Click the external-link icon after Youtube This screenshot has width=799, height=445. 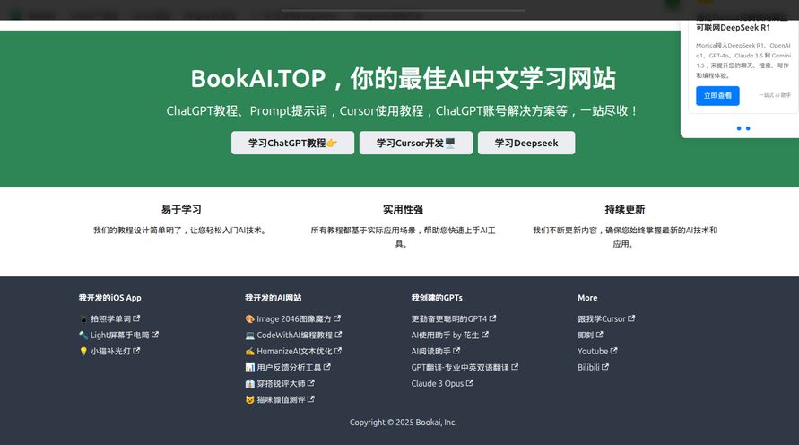(x=613, y=351)
